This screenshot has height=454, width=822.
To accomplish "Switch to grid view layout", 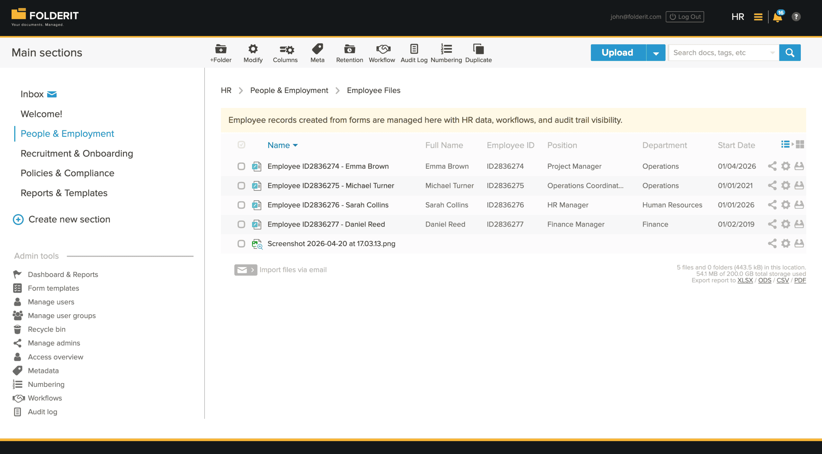I will (800, 144).
